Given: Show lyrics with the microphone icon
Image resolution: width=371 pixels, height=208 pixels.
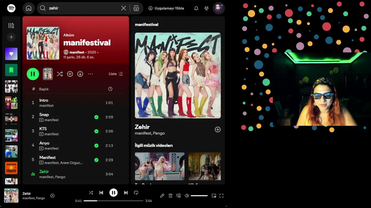Looking at the screenshot, I should pos(162,196).
